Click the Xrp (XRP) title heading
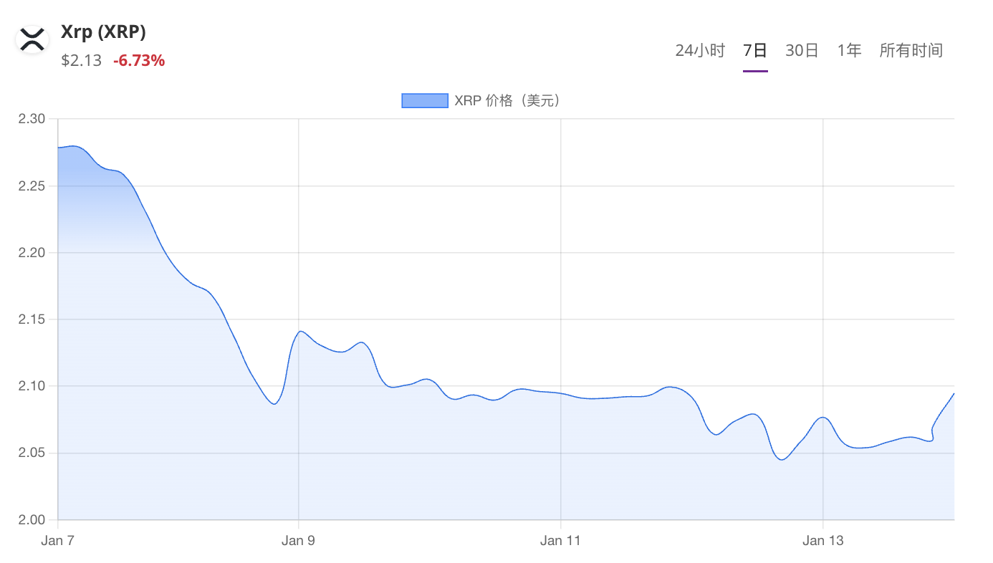Image resolution: width=993 pixels, height=563 pixels. click(103, 32)
